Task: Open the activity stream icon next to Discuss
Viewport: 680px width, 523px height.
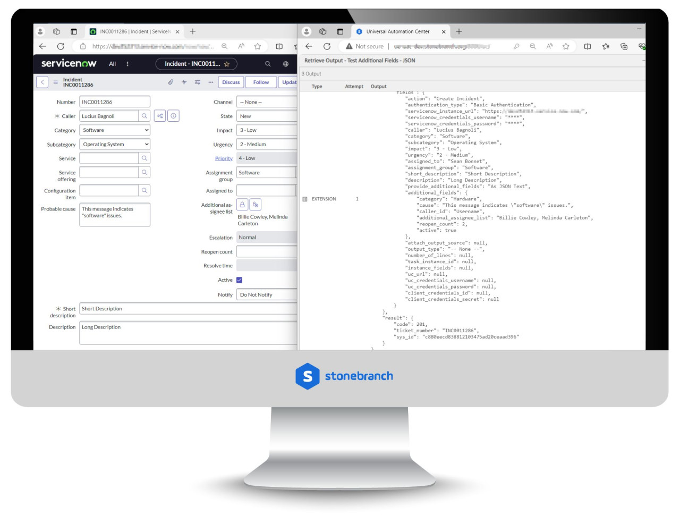Action: click(183, 82)
